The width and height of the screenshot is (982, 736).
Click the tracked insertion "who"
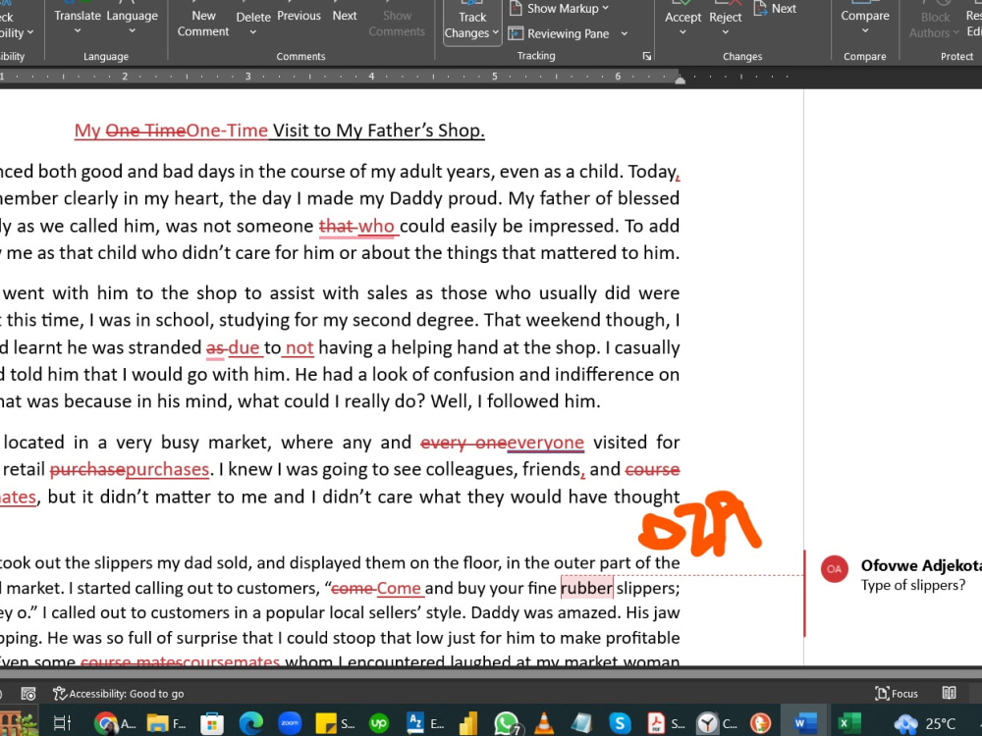click(x=377, y=226)
